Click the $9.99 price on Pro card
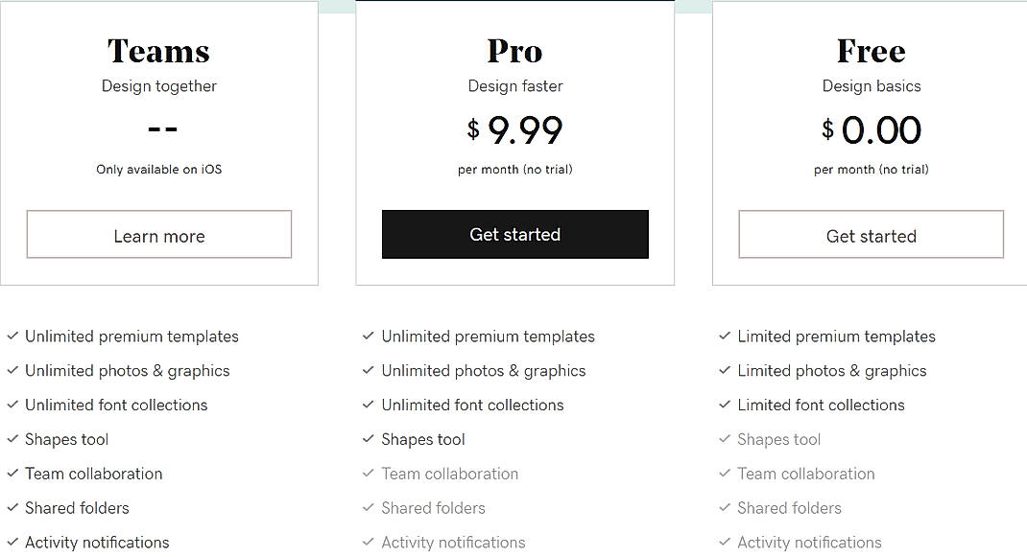 pos(514,129)
